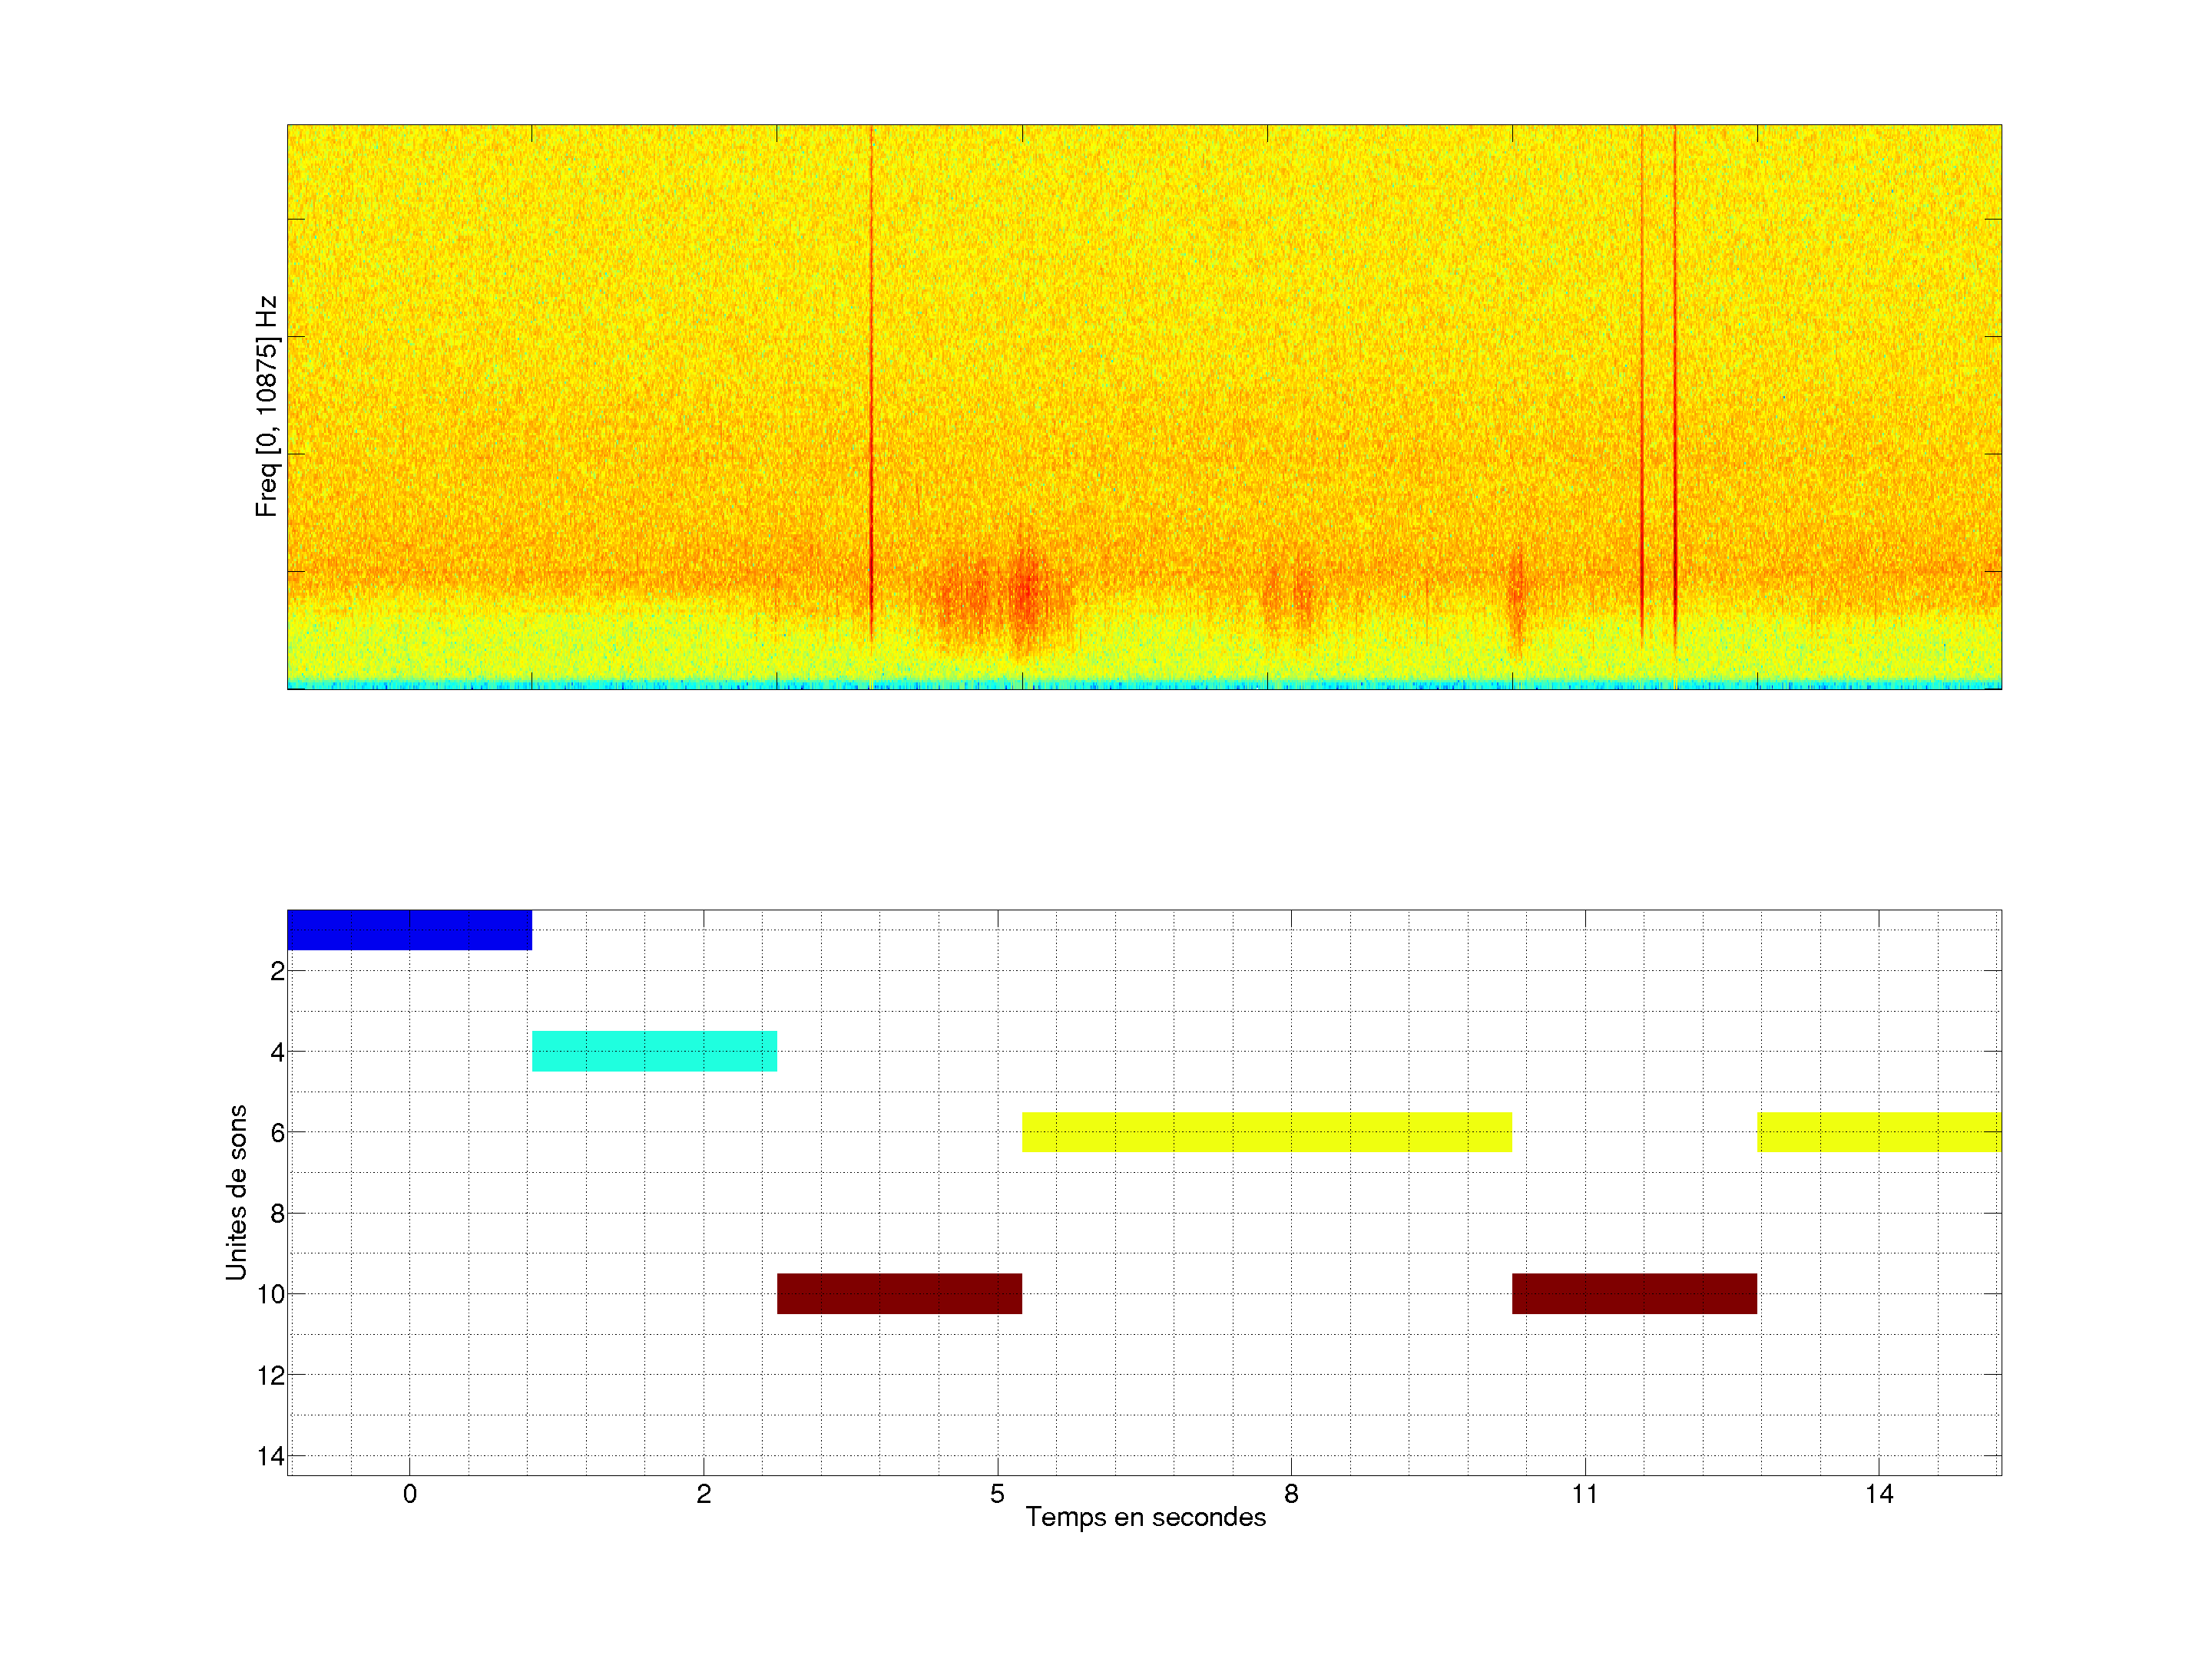Click the second dark red bar at unit 10

pos(1634,1293)
